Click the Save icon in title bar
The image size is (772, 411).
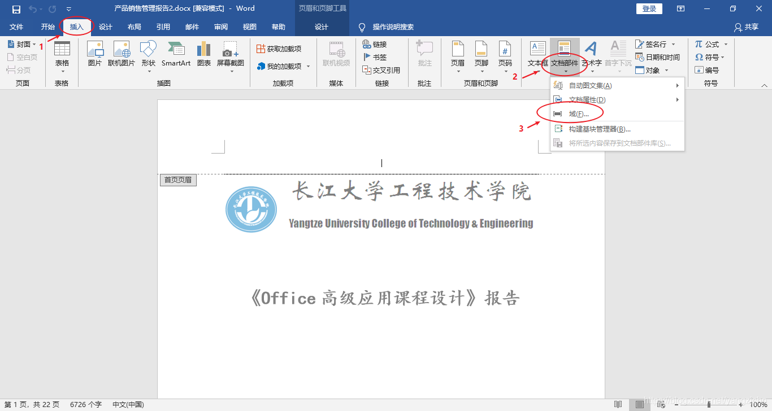coord(16,9)
